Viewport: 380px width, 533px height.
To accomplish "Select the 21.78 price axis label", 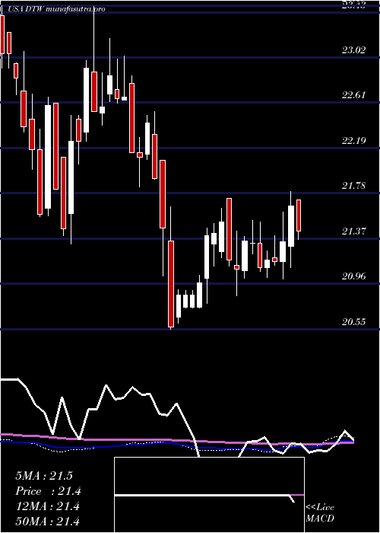I will point(354,186).
